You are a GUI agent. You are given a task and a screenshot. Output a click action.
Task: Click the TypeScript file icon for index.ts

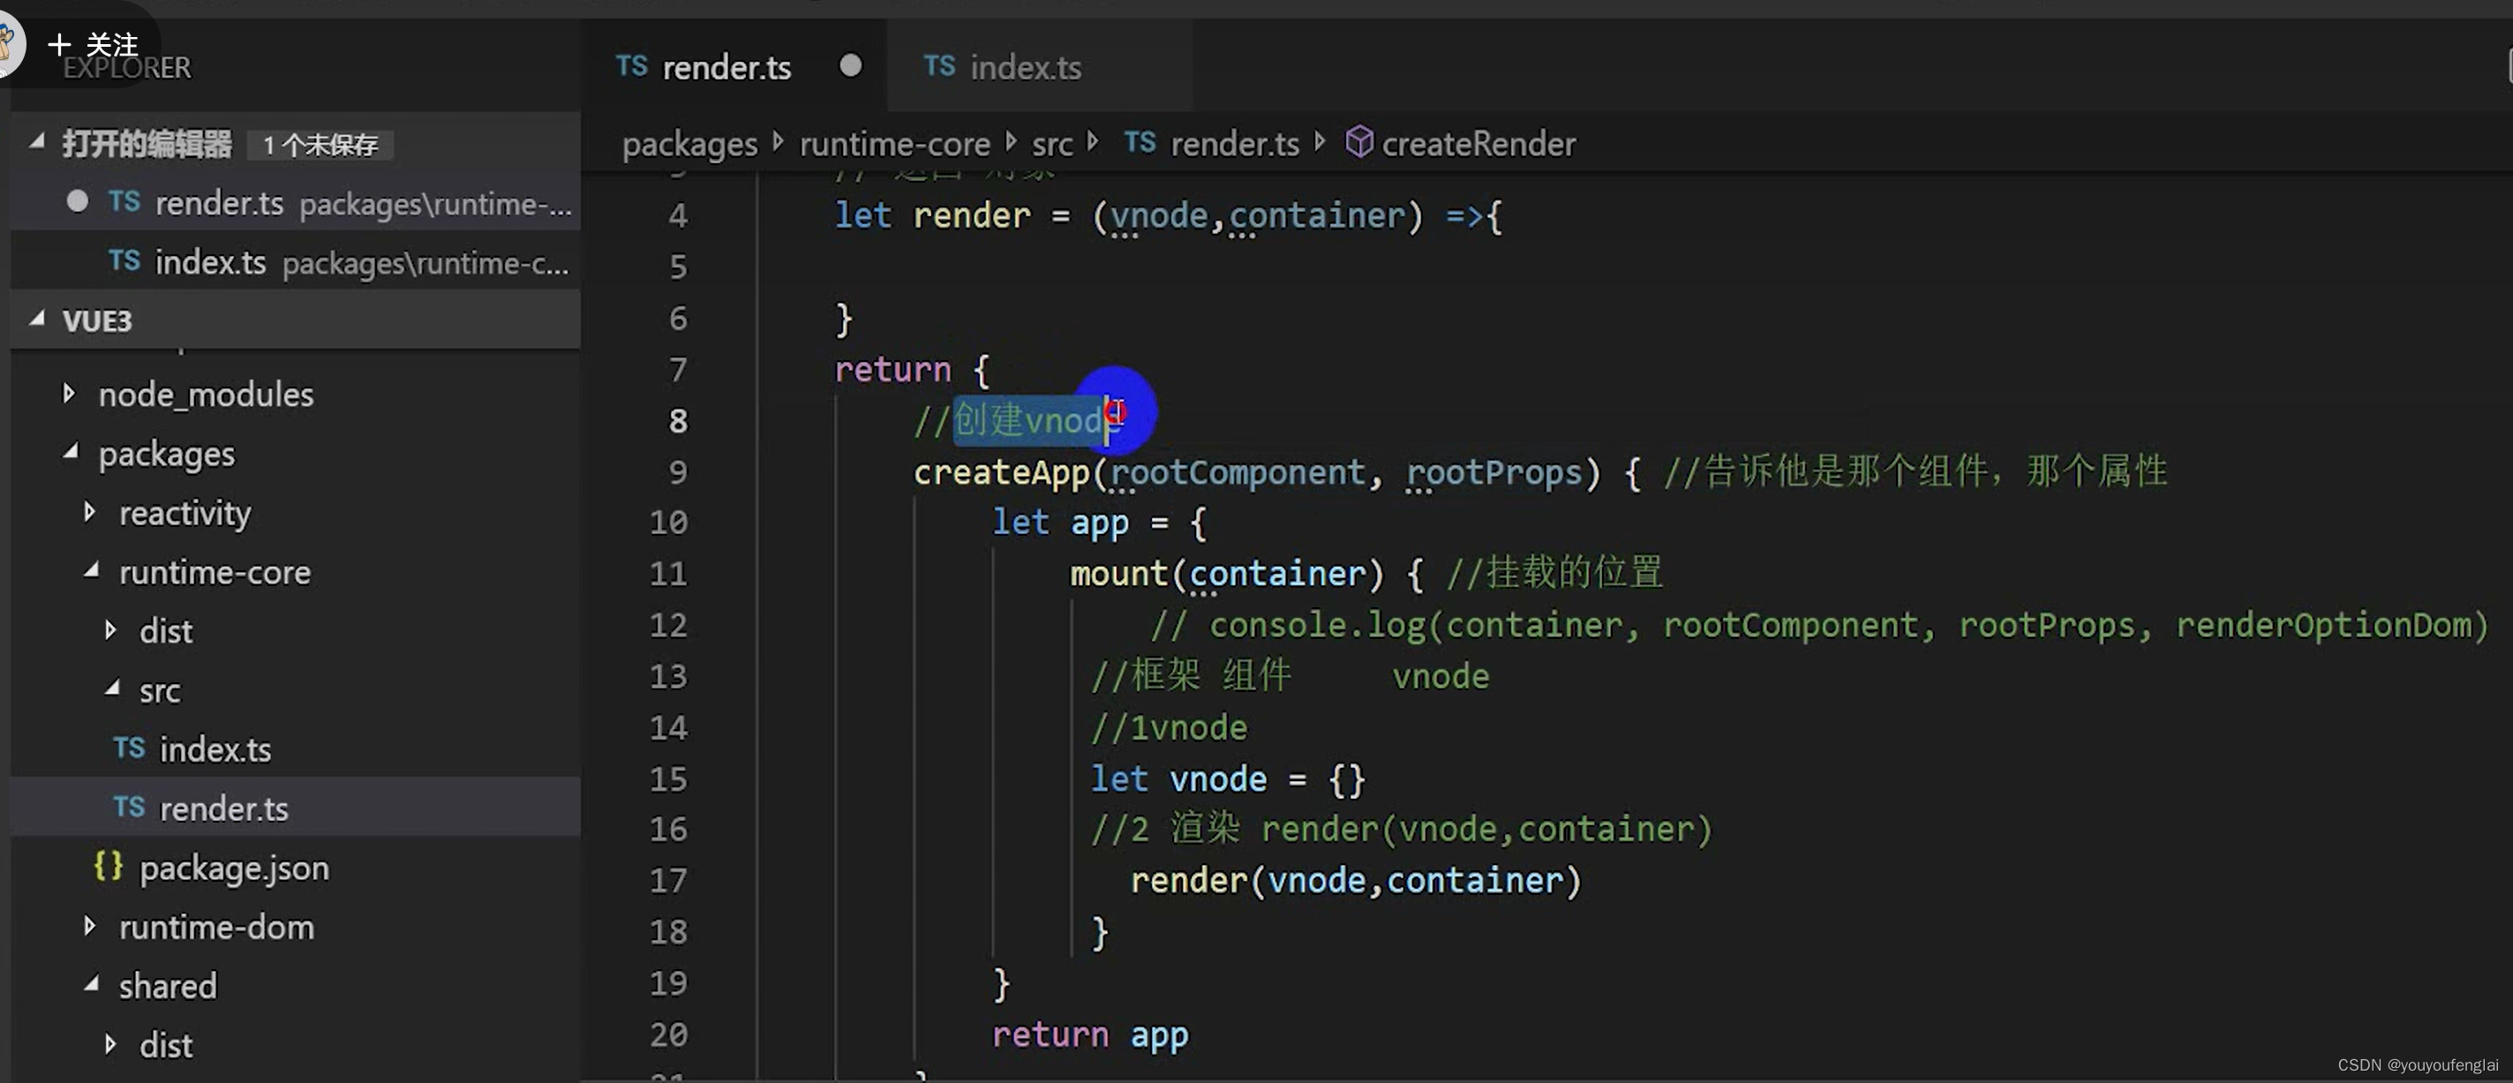[125, 263]
